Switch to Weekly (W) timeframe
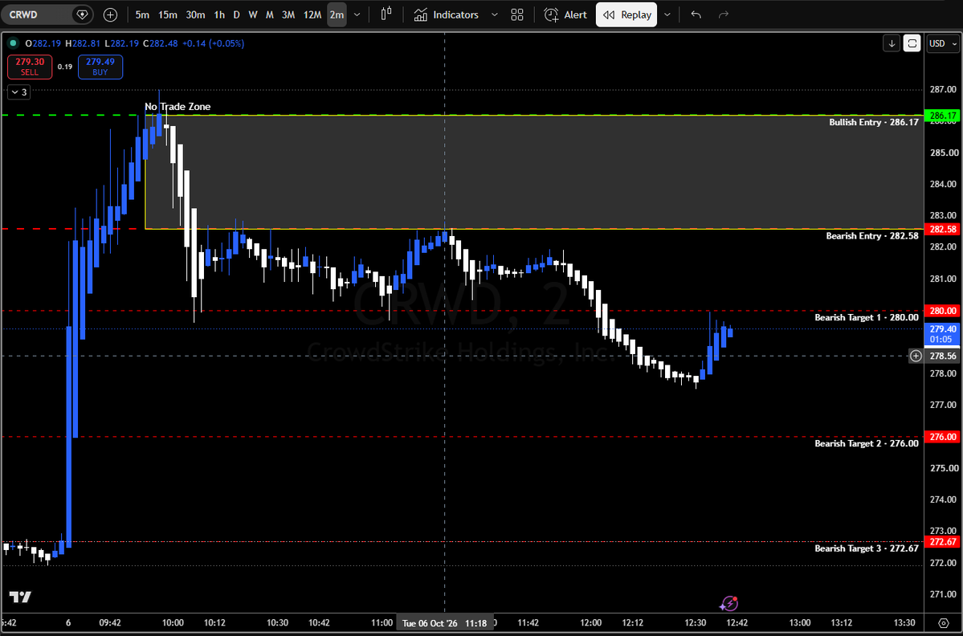963x636 pixels. pyautogui.click(x=253, y=14)
